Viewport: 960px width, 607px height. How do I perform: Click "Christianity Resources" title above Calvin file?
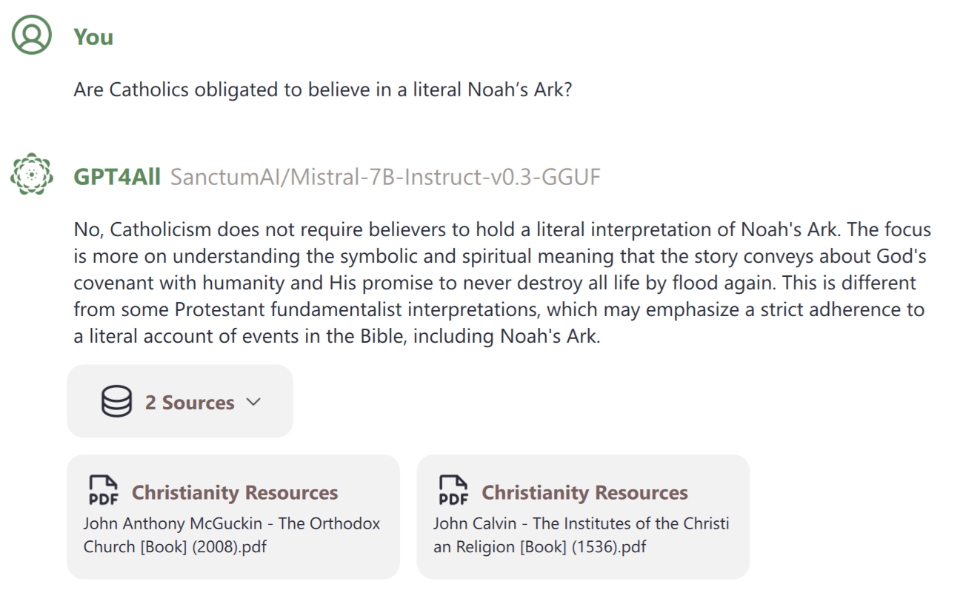click(x=584, y=493)
